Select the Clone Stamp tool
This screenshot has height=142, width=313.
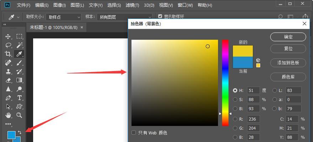(x=8, y=71)
